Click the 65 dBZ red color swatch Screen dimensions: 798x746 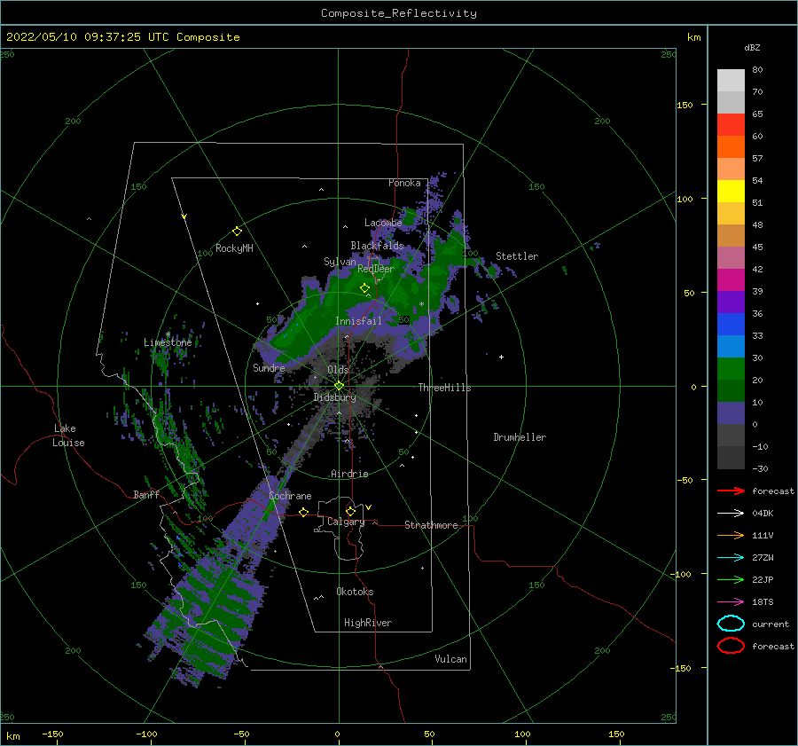(731, 125)
